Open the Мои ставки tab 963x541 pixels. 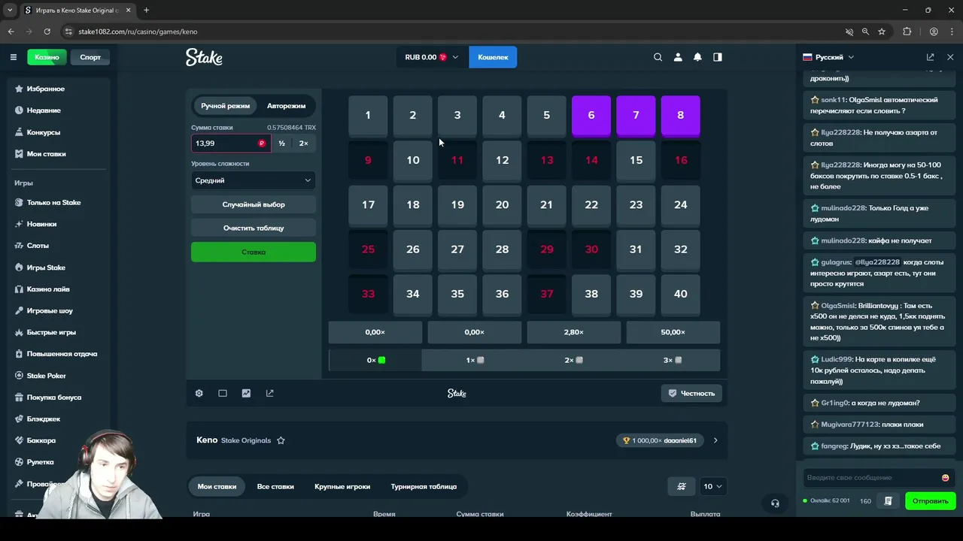217,486
